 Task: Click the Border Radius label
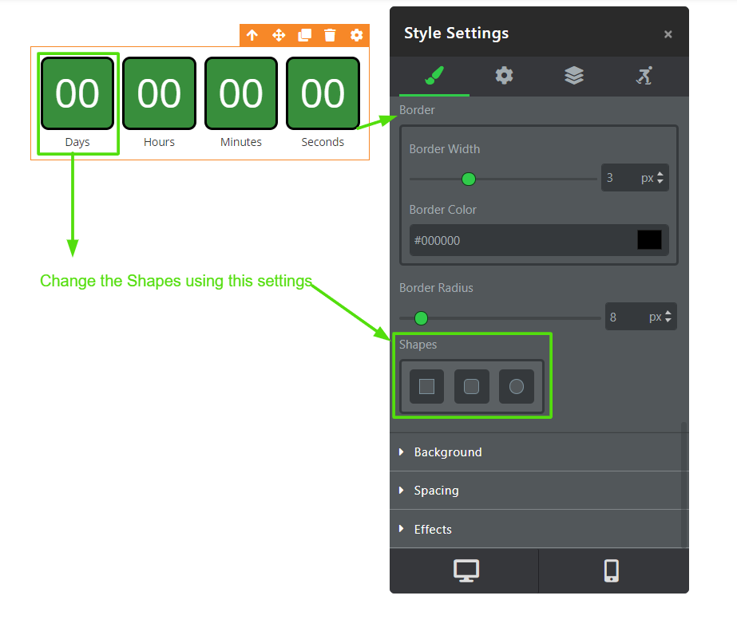(436, 288)
